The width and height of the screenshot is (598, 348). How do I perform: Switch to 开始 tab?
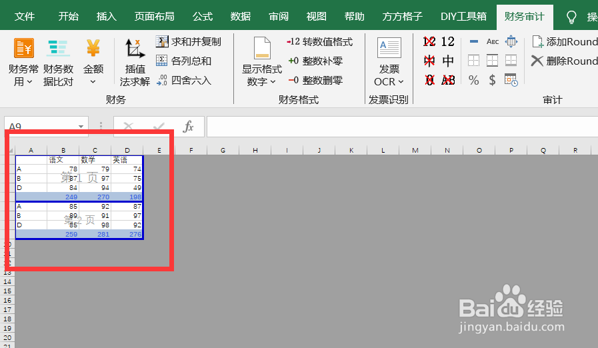(68, 17)
